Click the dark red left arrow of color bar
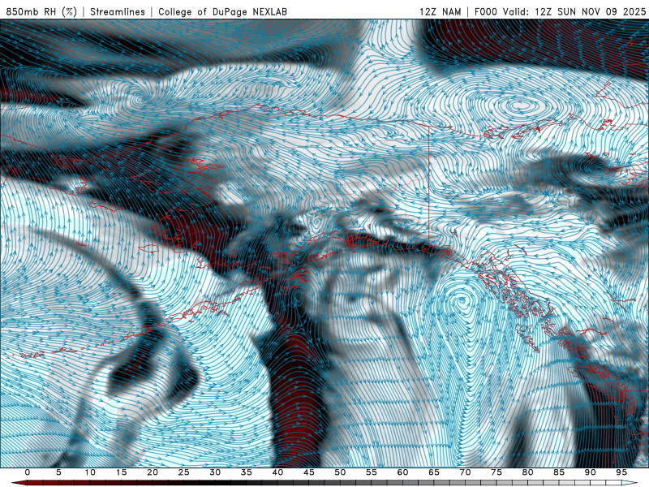The image size is (649, 487). pos(19,483)
